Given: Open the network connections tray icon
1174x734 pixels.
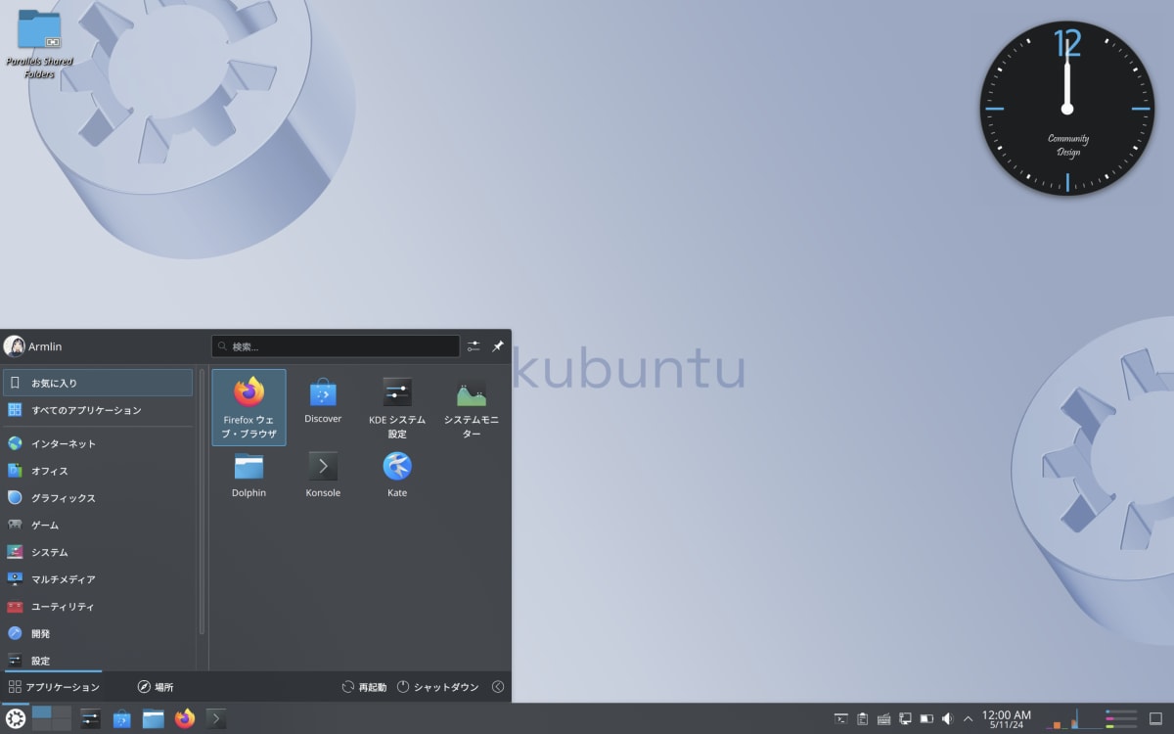Looking at the screenshot, I should pyautogui.click(x=905, y=719).
